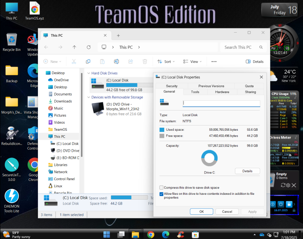
Task: Click the Rename icon in Explorer toolbar
Action: click(116, 62)
